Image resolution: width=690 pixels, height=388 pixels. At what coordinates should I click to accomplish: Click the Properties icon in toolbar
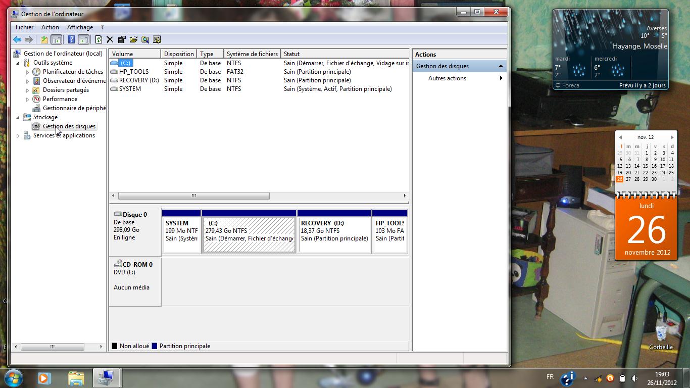(x=122, y=39)
